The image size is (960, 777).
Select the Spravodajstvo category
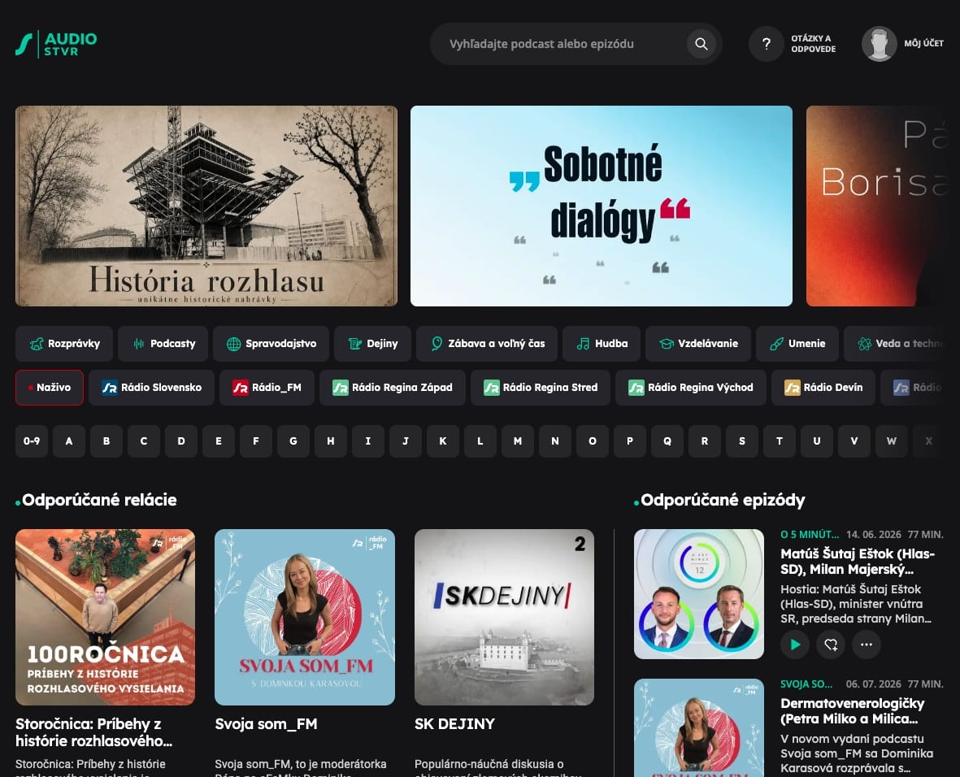tap(271, 344)
